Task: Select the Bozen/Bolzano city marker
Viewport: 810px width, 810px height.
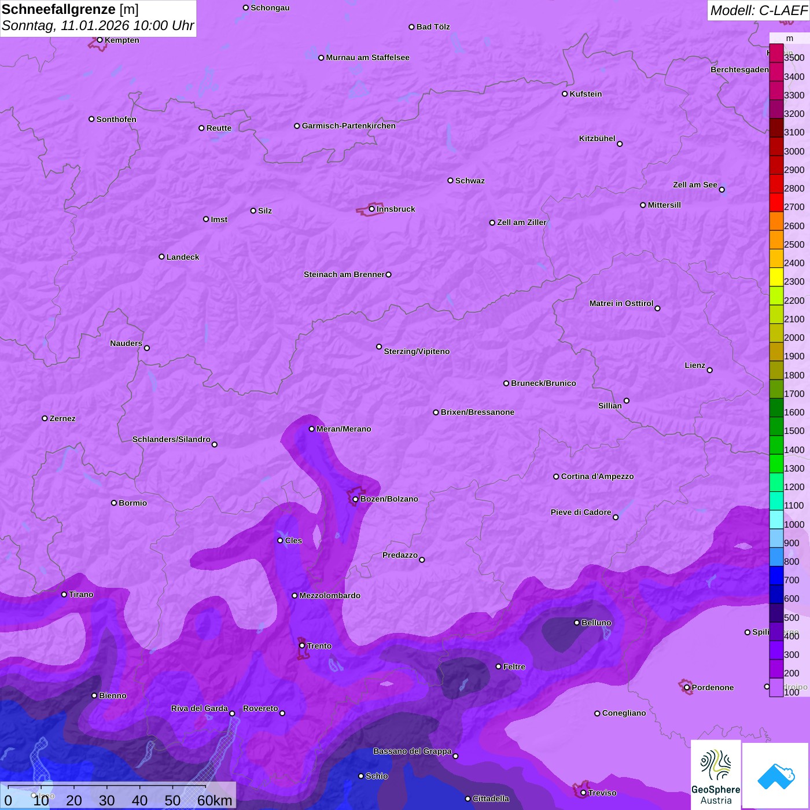Action: click(355, 499)
